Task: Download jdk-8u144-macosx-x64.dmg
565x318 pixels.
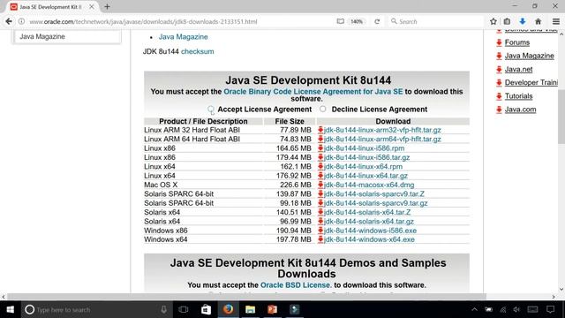Action: click(369, 185)
